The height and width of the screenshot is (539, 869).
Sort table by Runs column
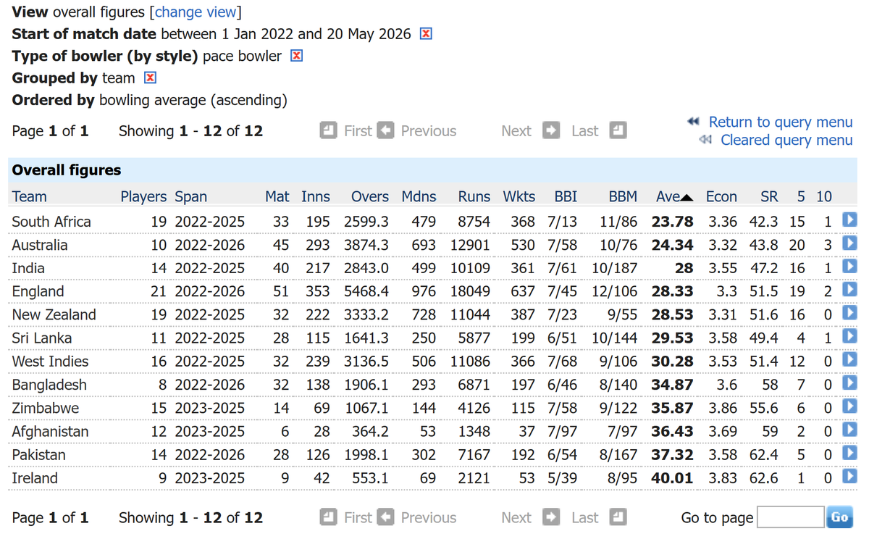click(x=474, y=196)
